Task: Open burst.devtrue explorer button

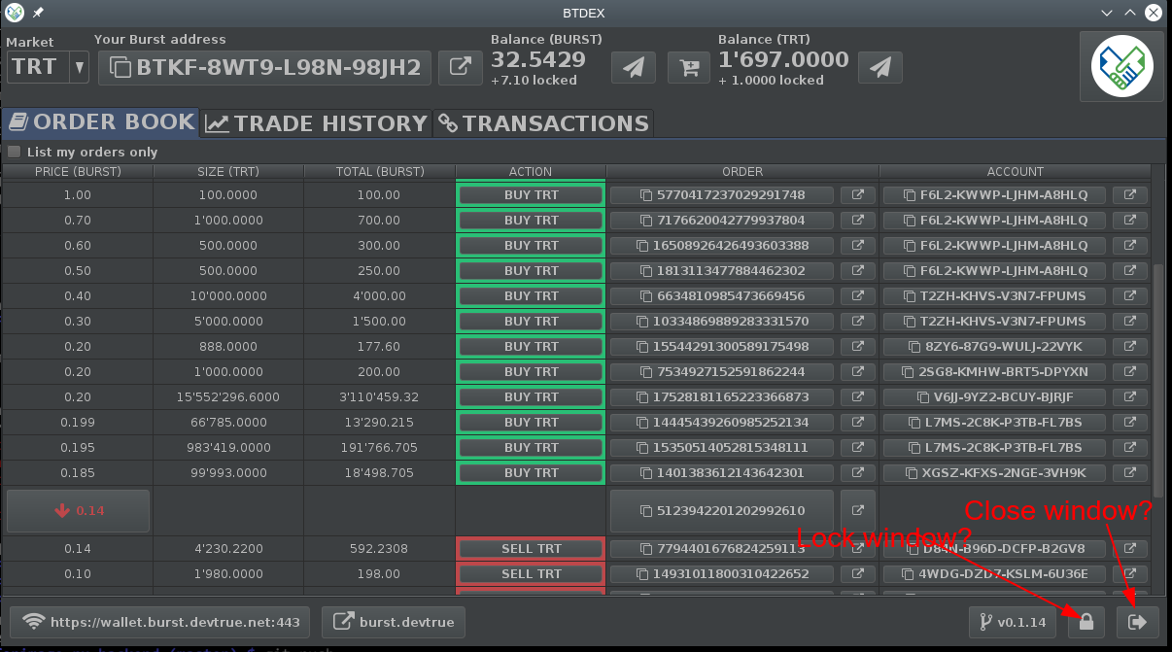Action: point(394,622)
